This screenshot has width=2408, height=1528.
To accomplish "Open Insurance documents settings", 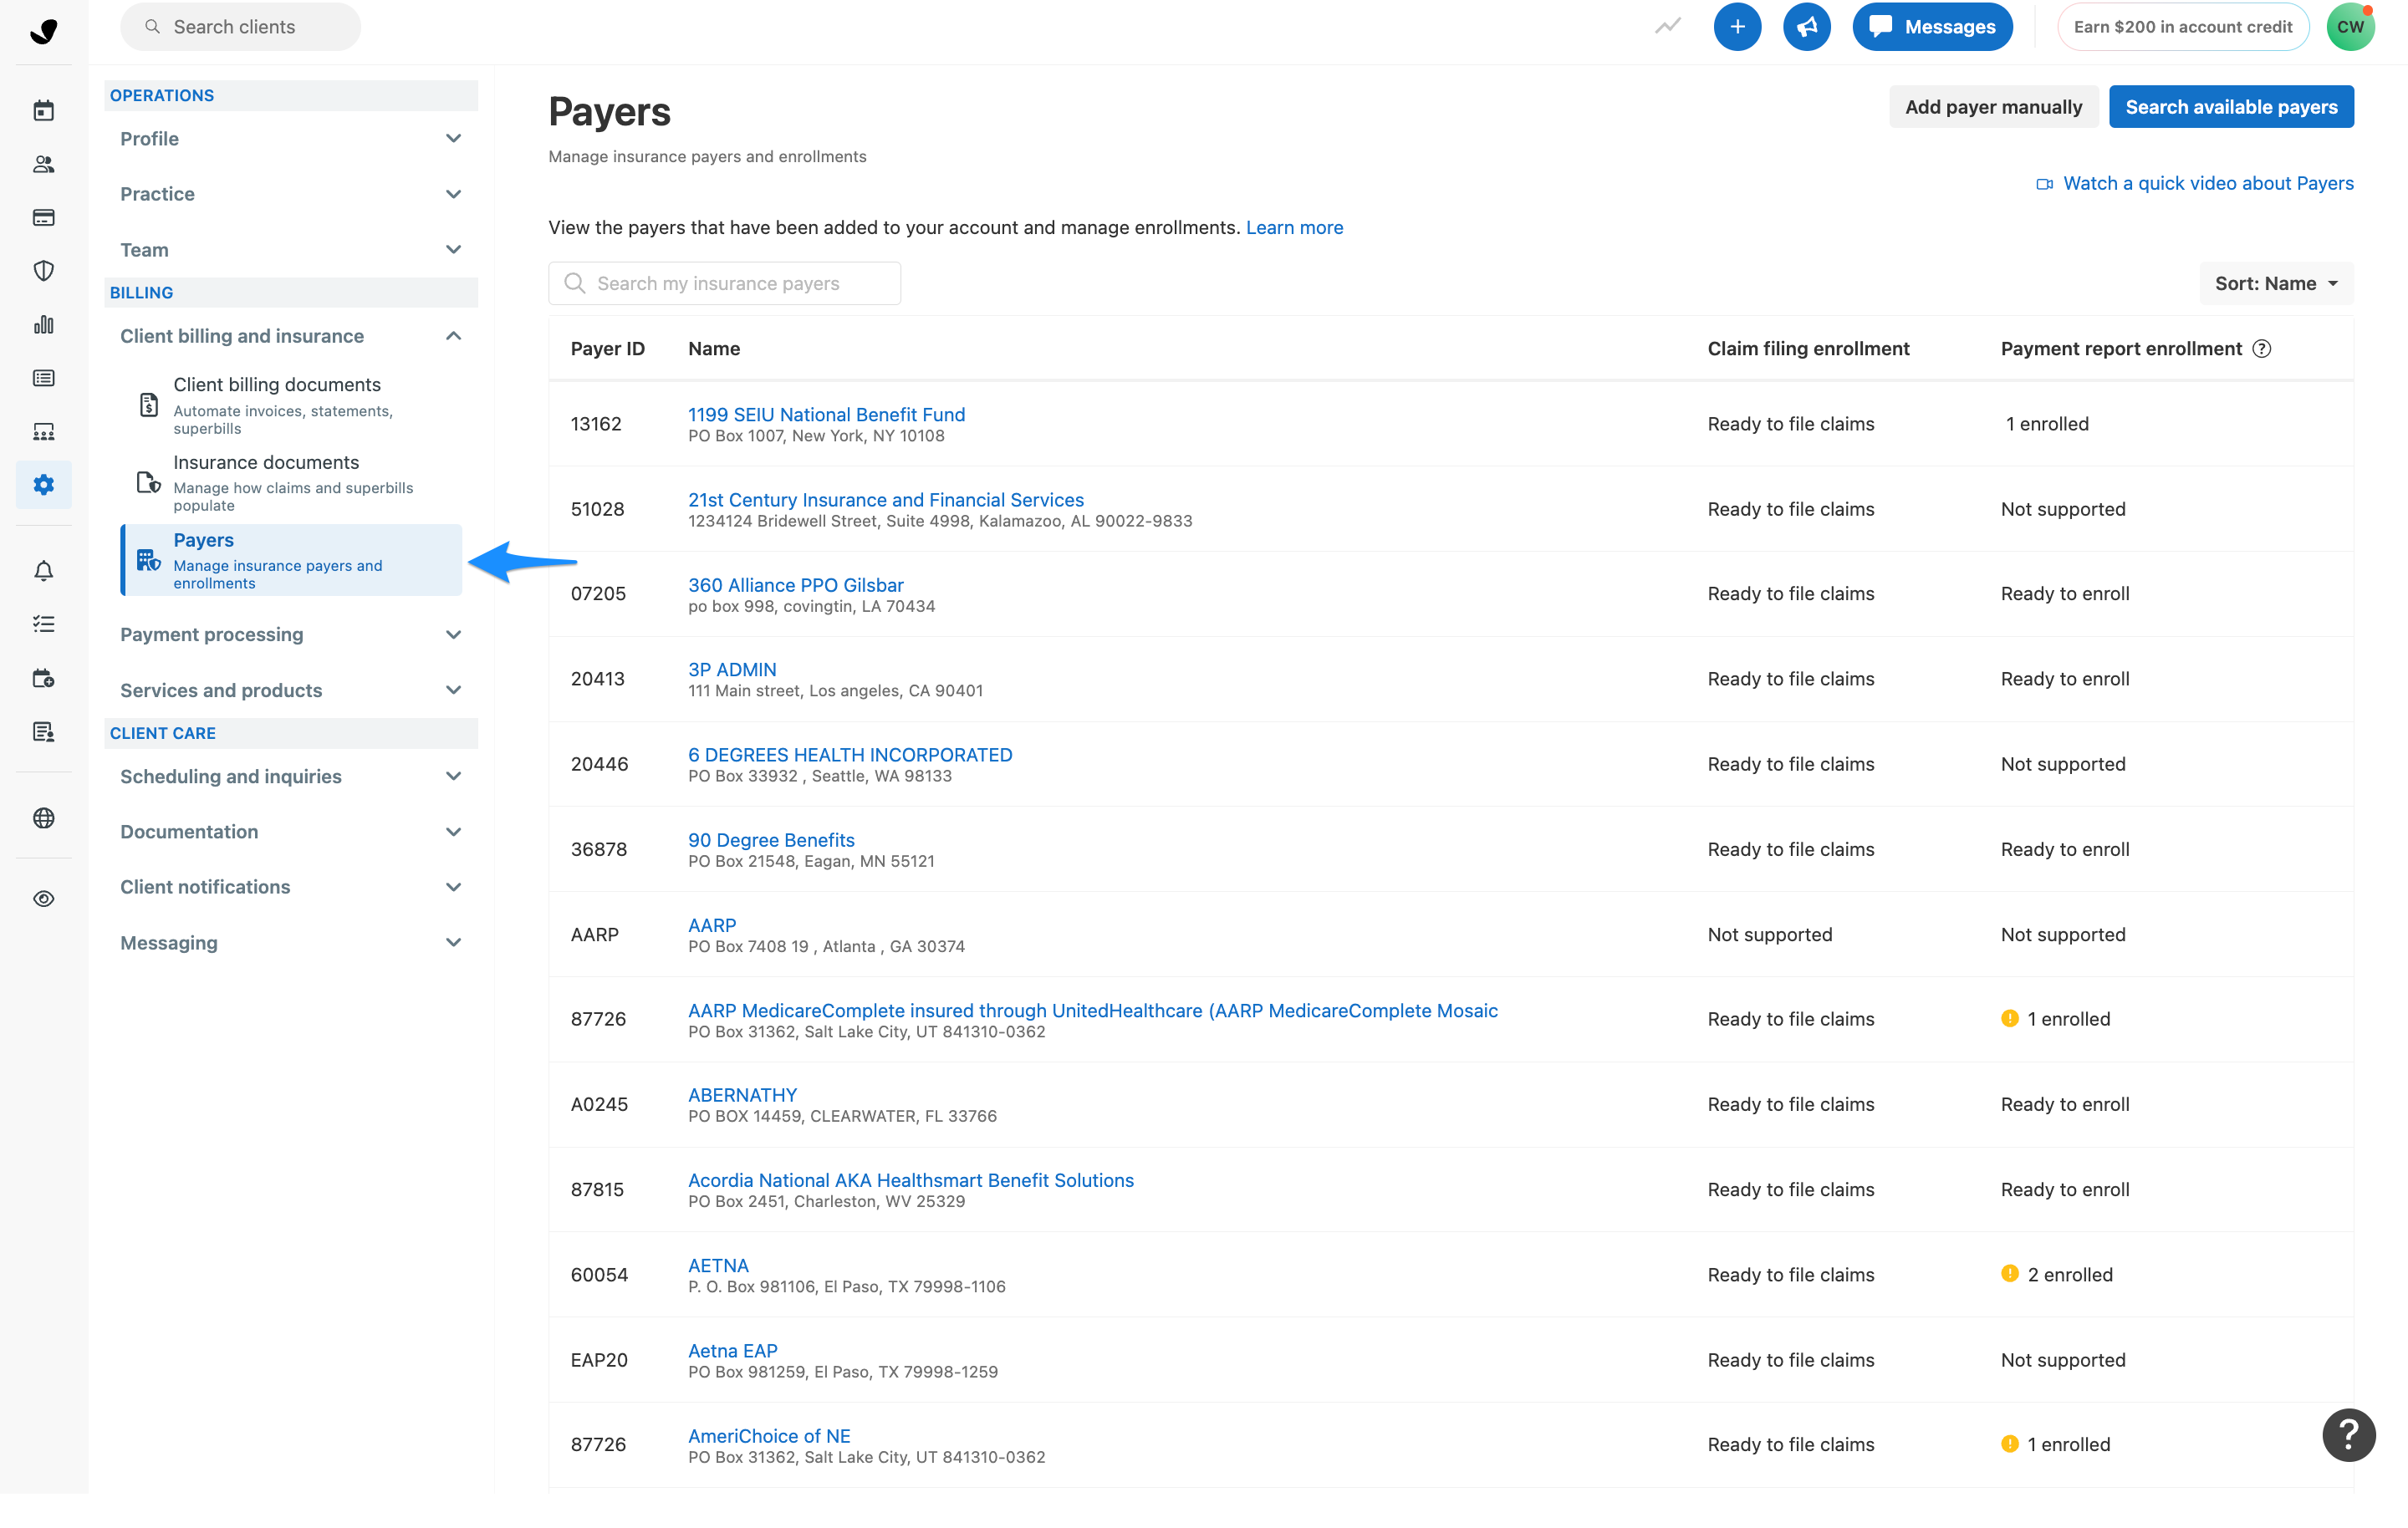I will (291, 483).
